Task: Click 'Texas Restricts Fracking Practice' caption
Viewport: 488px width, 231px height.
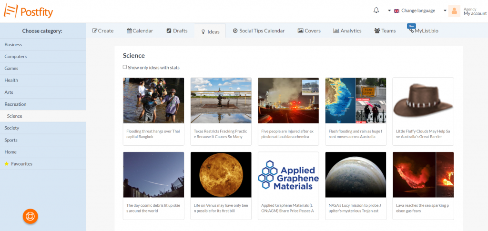Action: point(220,134)
